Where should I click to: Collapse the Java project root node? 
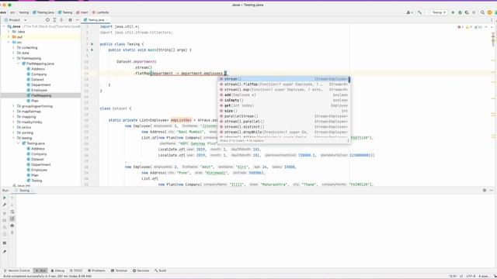pyautogui.click(x=4, y=26)
